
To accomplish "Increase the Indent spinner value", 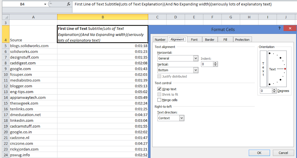I will point(215,63).
